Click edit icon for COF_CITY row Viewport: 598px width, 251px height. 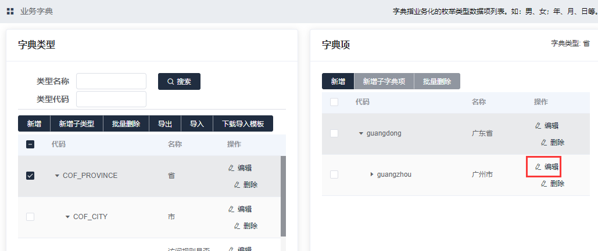(231, 209)
